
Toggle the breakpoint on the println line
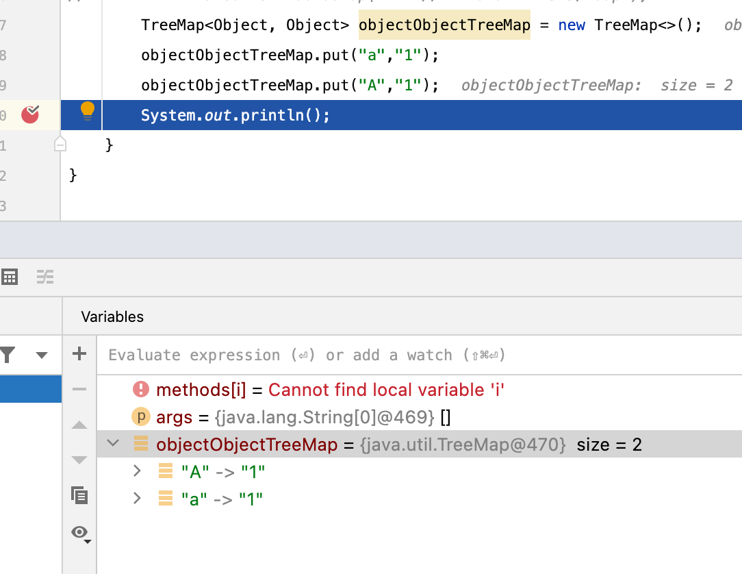pos(30,114)
